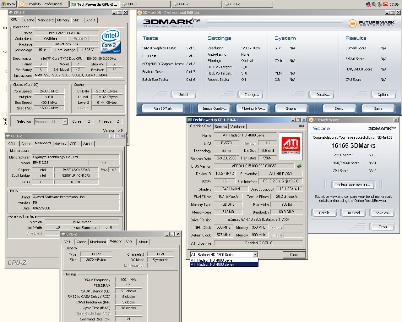Open the Cache tab in the CPU window
The width and height of the screenshot is (402, 322).
[x=29, y=20]
